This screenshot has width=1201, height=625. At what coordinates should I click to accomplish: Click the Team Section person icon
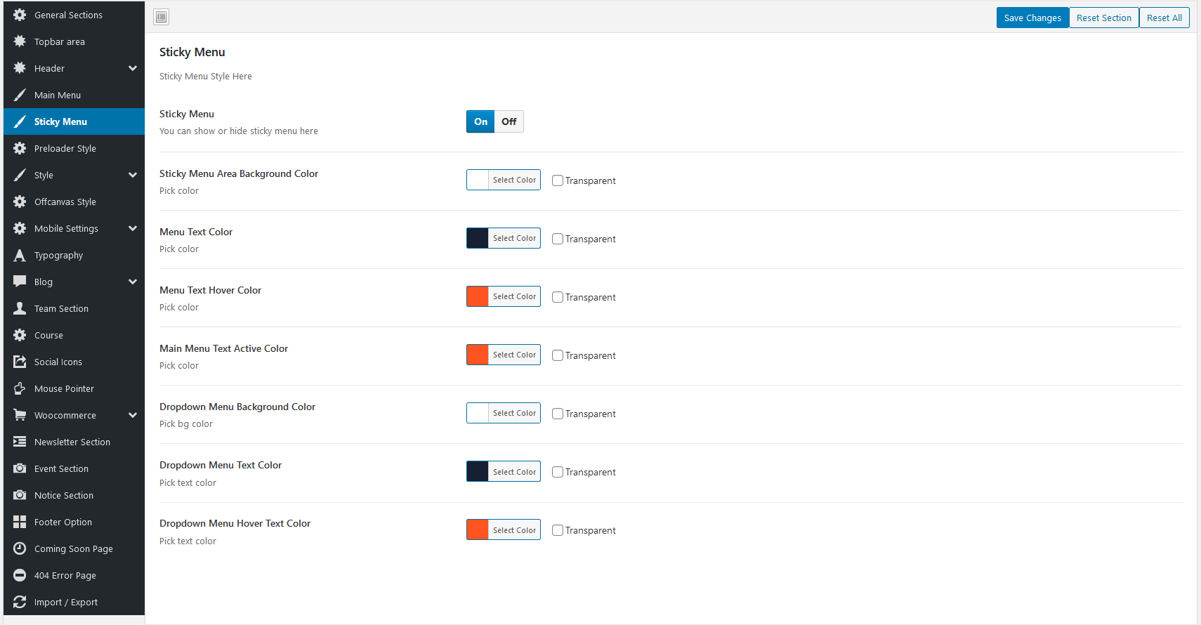click(20, 308)
